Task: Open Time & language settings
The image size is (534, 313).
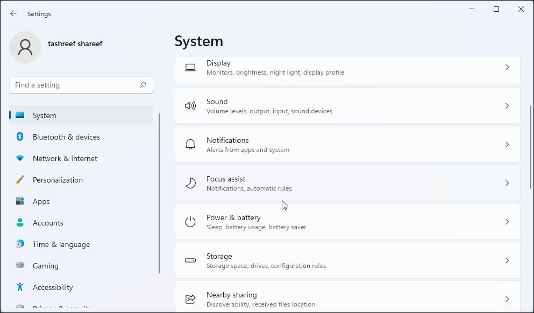Action: [x=81, y=244]
